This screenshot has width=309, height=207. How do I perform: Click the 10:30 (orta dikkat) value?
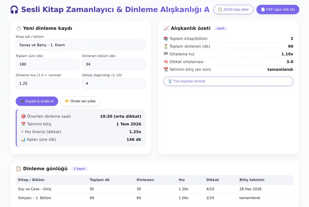[121, 116]
